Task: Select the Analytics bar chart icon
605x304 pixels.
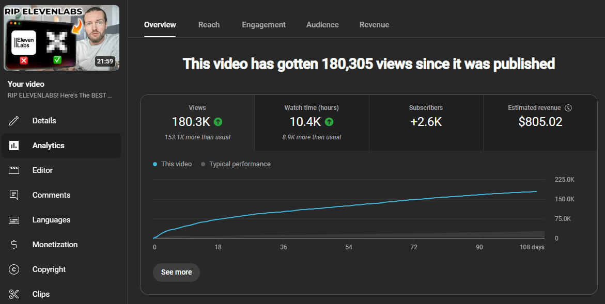Action: [14, 146]
